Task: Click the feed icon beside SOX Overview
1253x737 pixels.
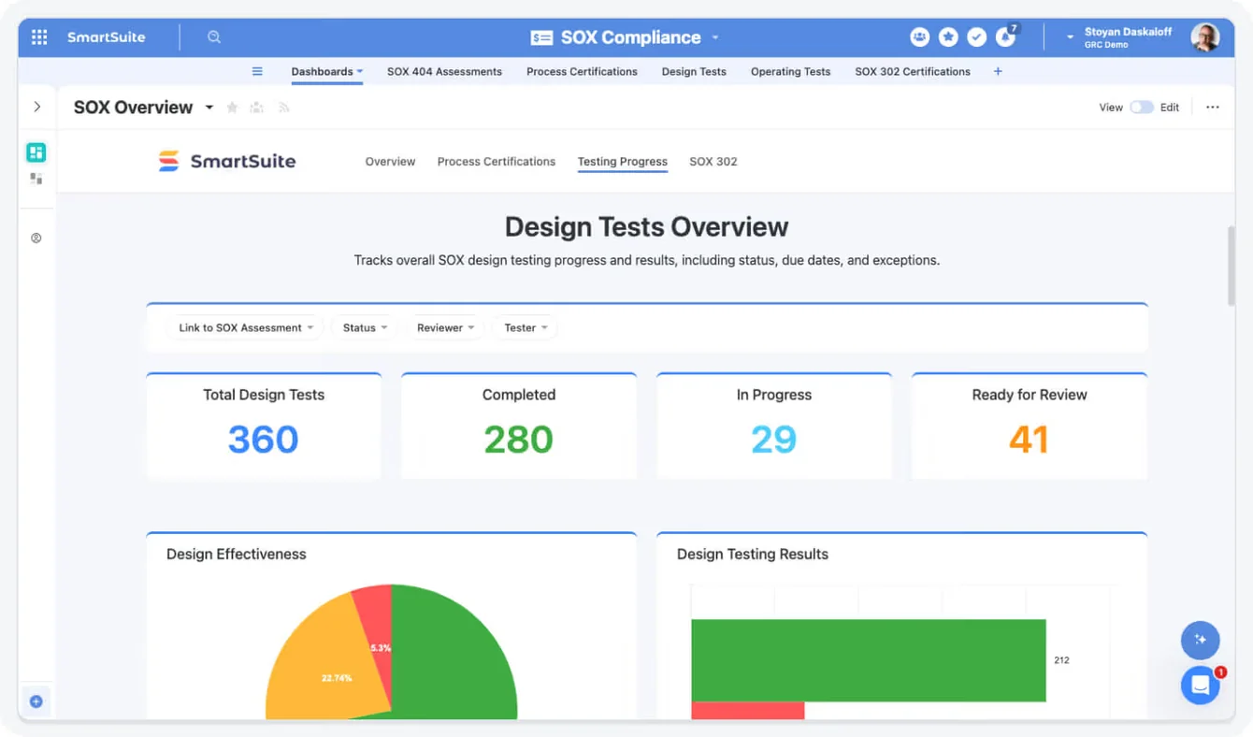Action: pos(283,108)
